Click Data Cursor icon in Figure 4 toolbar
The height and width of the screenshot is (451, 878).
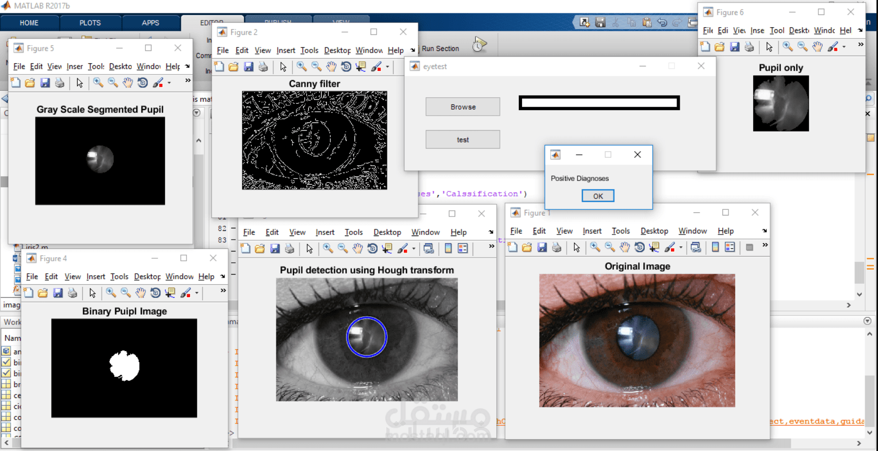click(170, 293)
